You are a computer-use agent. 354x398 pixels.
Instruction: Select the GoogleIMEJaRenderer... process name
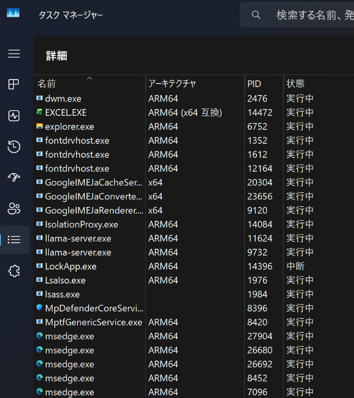click(x=94, y=210)
